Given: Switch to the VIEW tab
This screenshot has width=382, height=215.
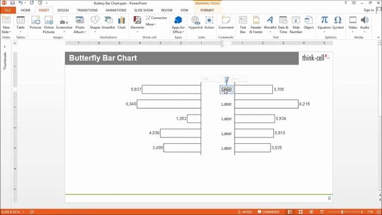Looking at the screenshot, I should pos(184,10).
